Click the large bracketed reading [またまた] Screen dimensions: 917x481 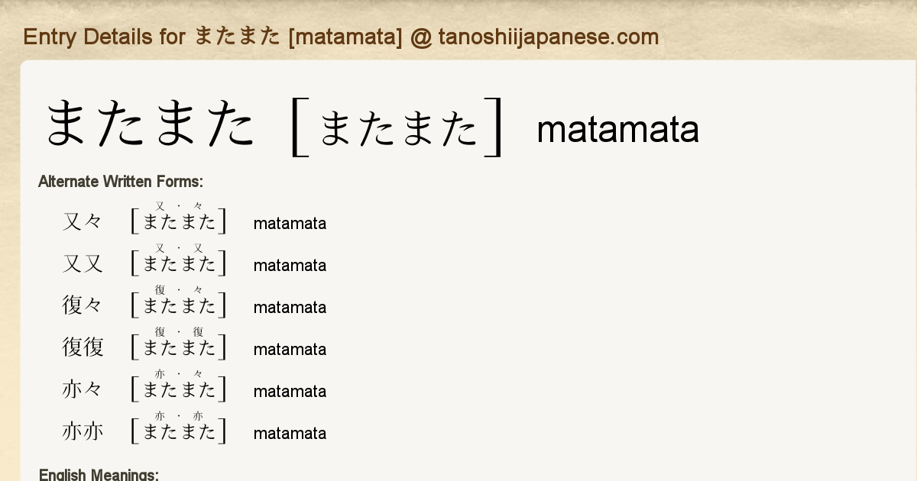click(x=397, y=128)
